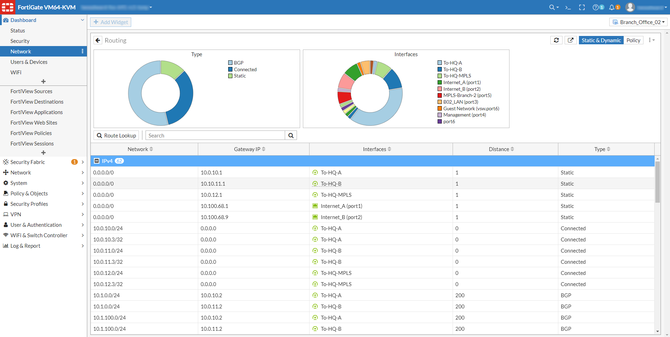The height and width of the screenshot is (337, 670).
Task: Open the CLI console from the top bar
Action: click(568, 7)
